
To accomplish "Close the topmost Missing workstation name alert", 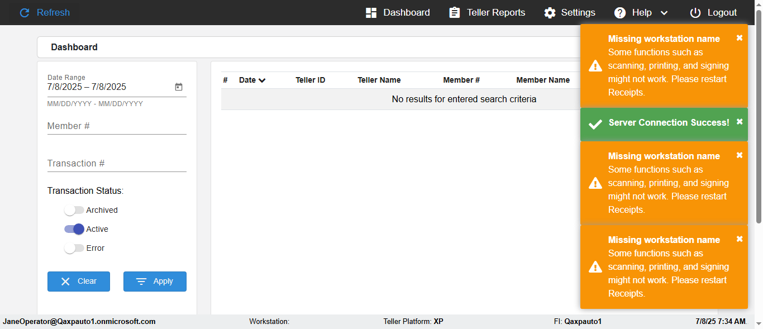I will point(740,38).
